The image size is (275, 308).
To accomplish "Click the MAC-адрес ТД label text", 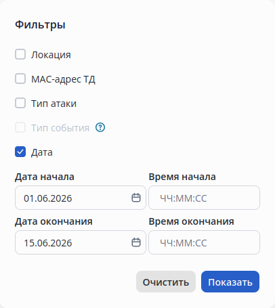I will pos(63,79).
